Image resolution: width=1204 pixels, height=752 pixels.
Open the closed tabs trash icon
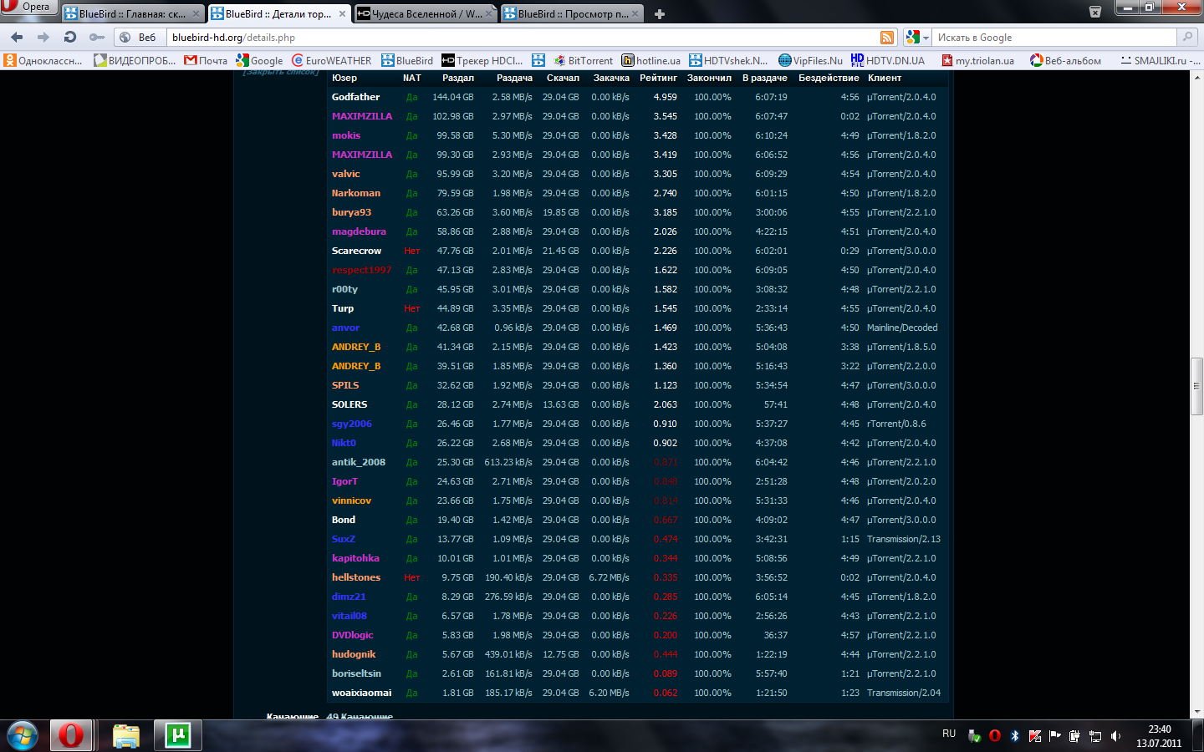(x=1095, y=12)
